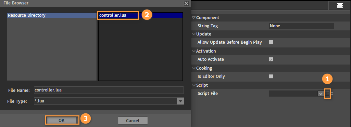Click into the File Name text field
351x127 pixels.
pos(109,90)
